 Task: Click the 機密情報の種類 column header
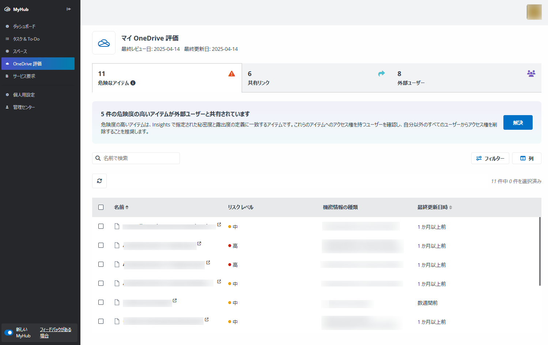(x=340, y=207)
